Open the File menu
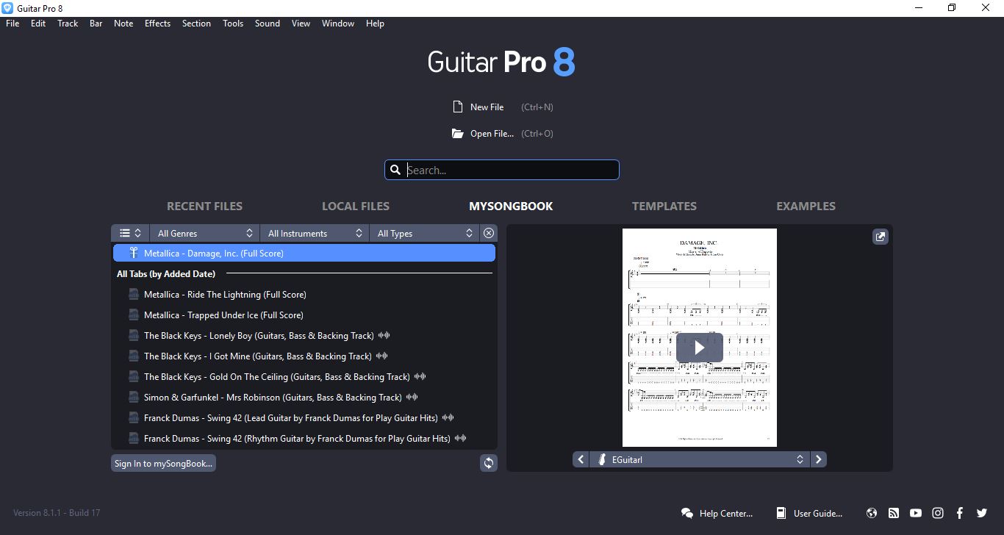 pos(12,24)
